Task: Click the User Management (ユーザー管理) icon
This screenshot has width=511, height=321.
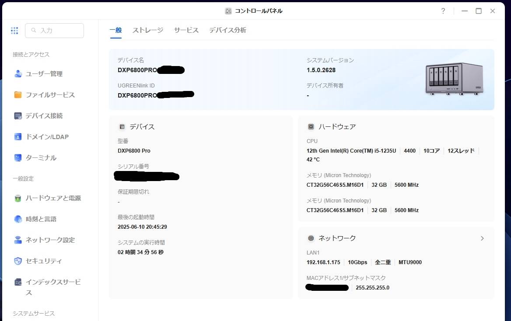Action: pos(18,74)
